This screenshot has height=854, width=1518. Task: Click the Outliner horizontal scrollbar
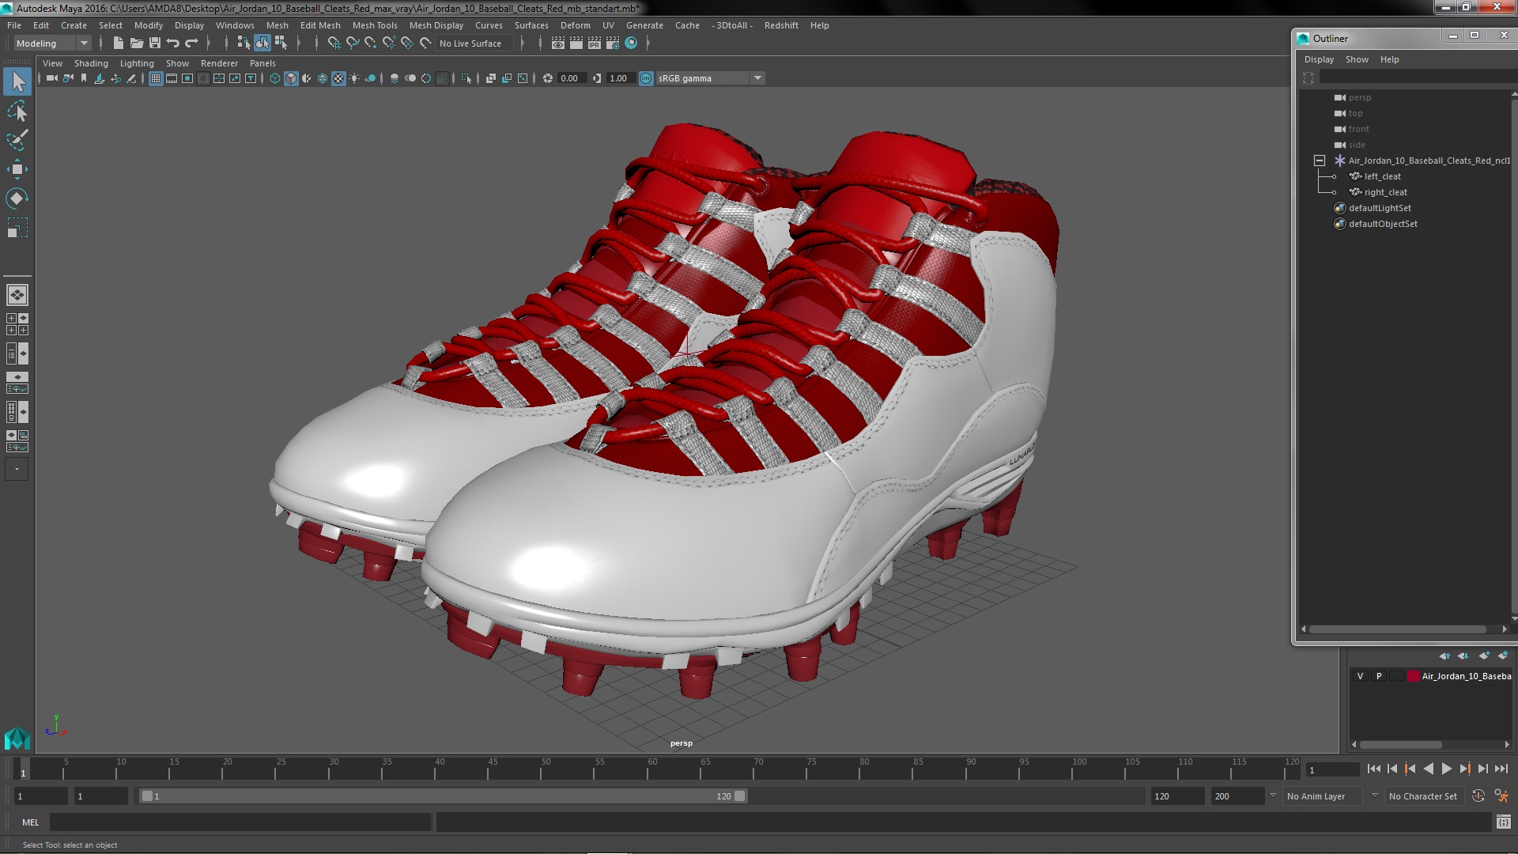click(1398, 629)
